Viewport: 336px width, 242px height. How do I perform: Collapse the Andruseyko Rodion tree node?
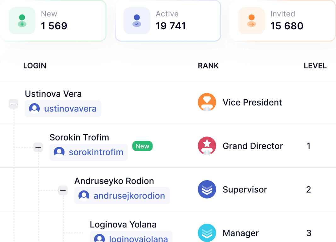(x=63, y=190)
